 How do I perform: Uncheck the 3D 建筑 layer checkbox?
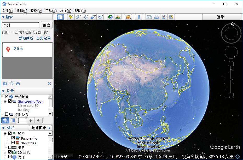coord(10,152)
